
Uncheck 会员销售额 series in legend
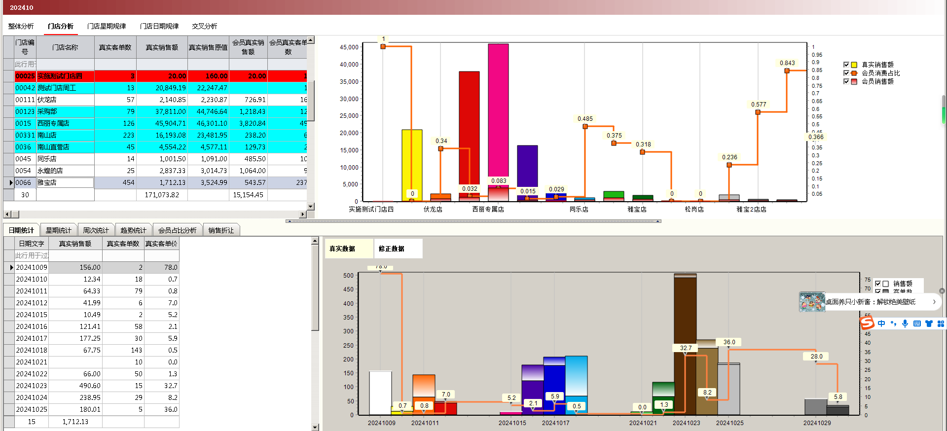[x=846, y=81]
